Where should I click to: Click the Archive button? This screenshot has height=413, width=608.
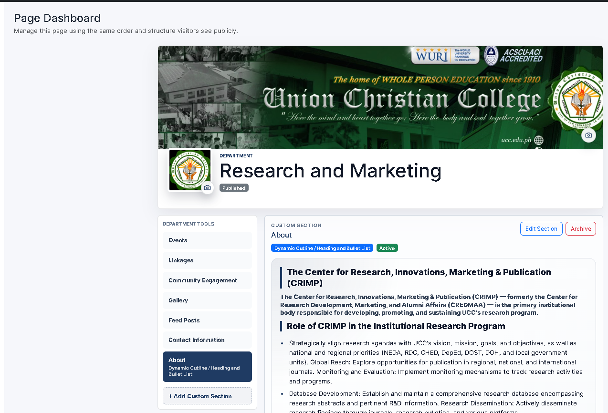pyautogui.click(x=581, y=229)
